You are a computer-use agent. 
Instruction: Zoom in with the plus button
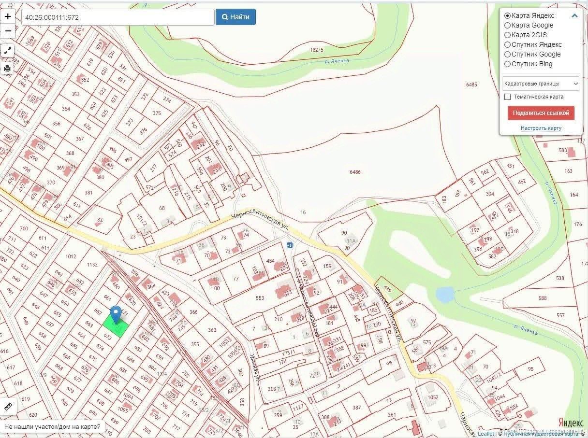coord(8,16)
